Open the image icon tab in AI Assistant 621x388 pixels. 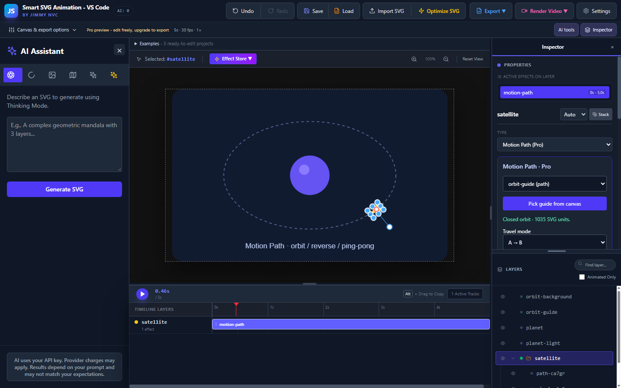click(52, 75)
